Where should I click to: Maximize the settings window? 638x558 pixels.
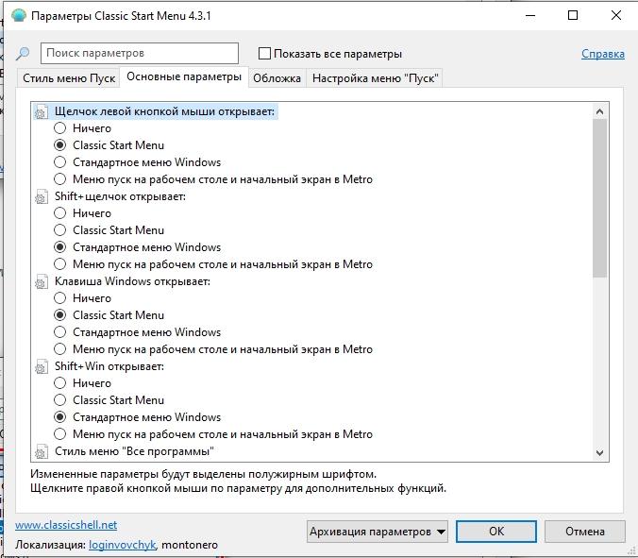point(573,15)
